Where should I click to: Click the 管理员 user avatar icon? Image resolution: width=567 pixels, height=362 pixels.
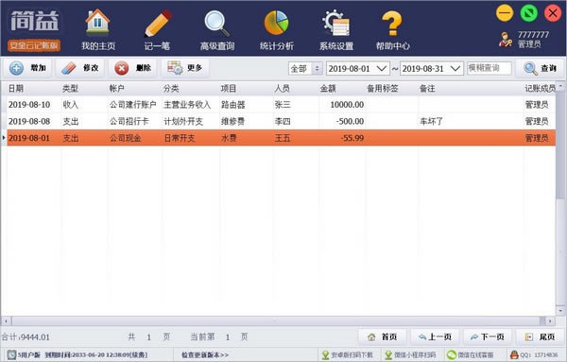pyautogui.click(x=506, y=40)
